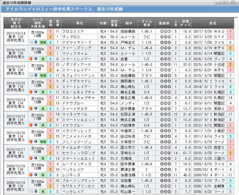Select the 2017/10/14 東京 11R race cell
Image resolution: width=239 pixels, height=195 pixels.
[16, 37]
